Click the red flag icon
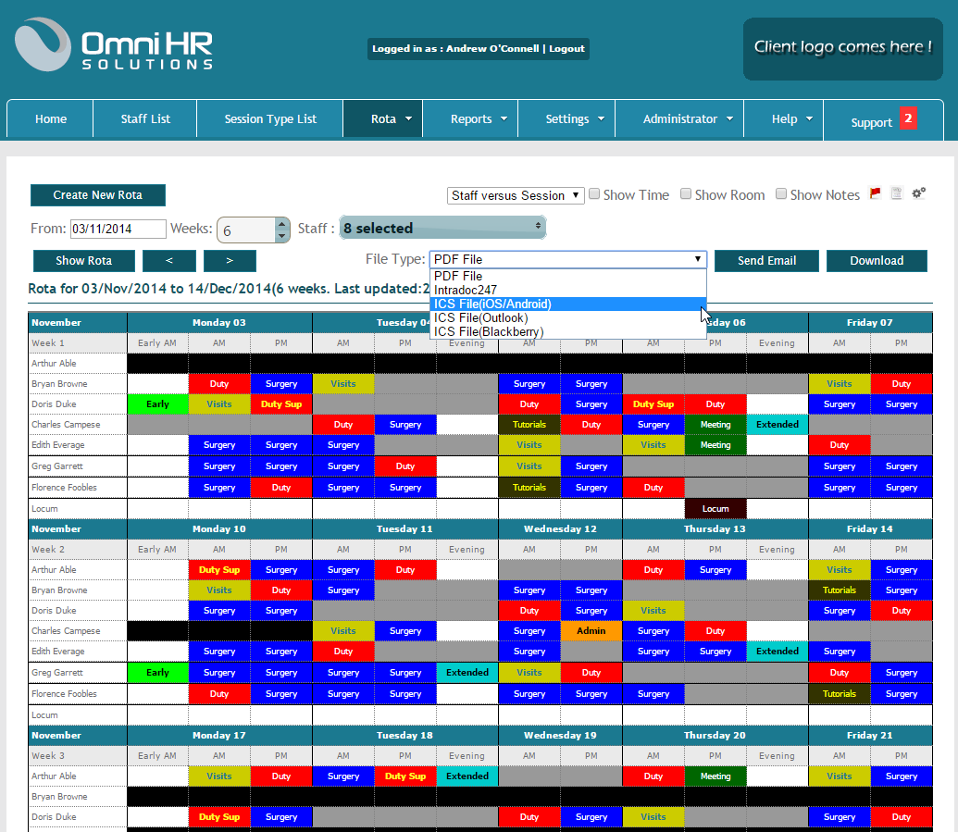 [x=876, y=193]
